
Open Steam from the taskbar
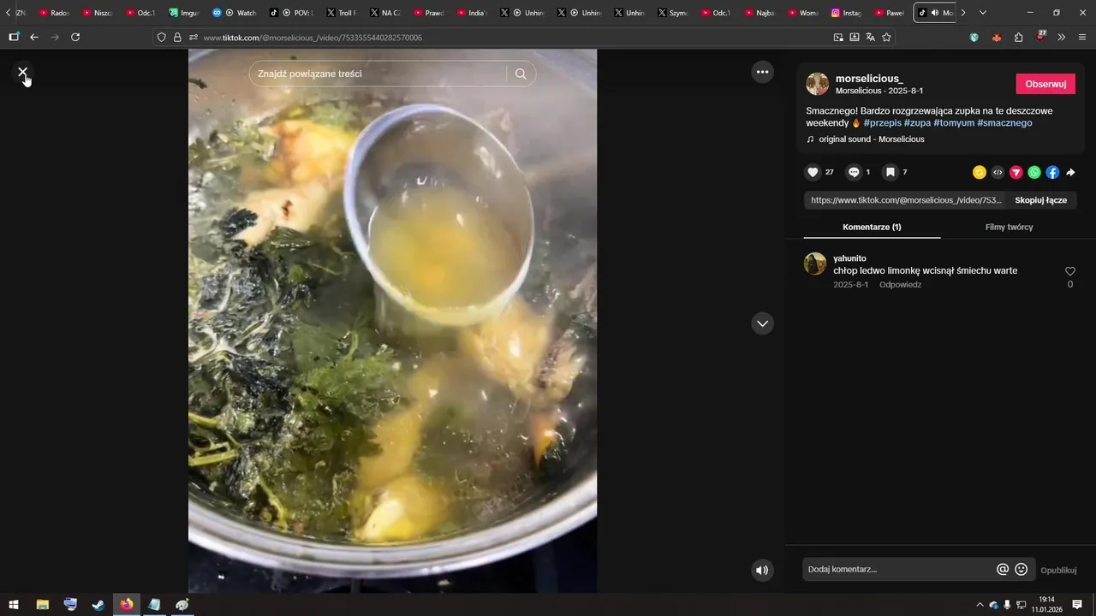[x=98, y=605]
